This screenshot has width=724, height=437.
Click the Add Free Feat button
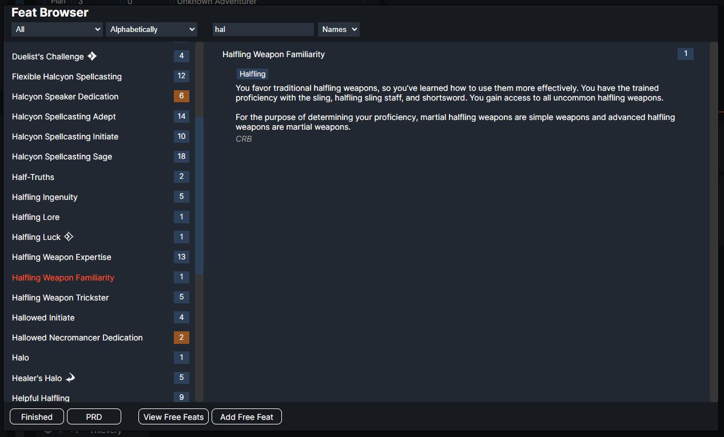(x=246, y=417)
